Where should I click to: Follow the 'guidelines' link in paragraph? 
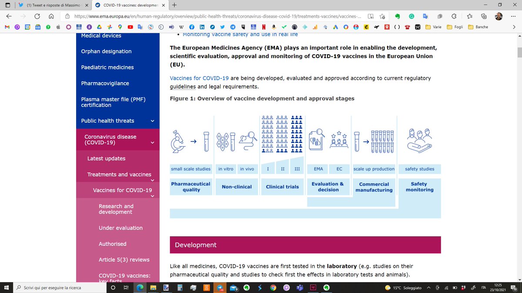click(x=184, y=86)
